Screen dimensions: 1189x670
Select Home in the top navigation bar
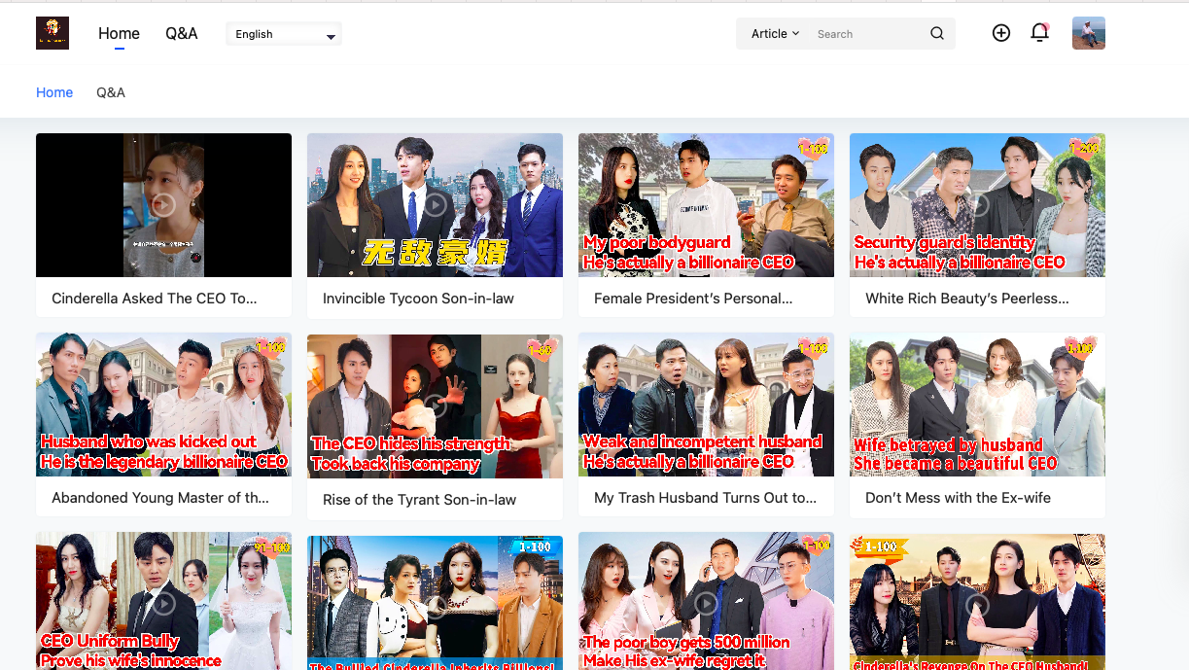coord(119,33)
